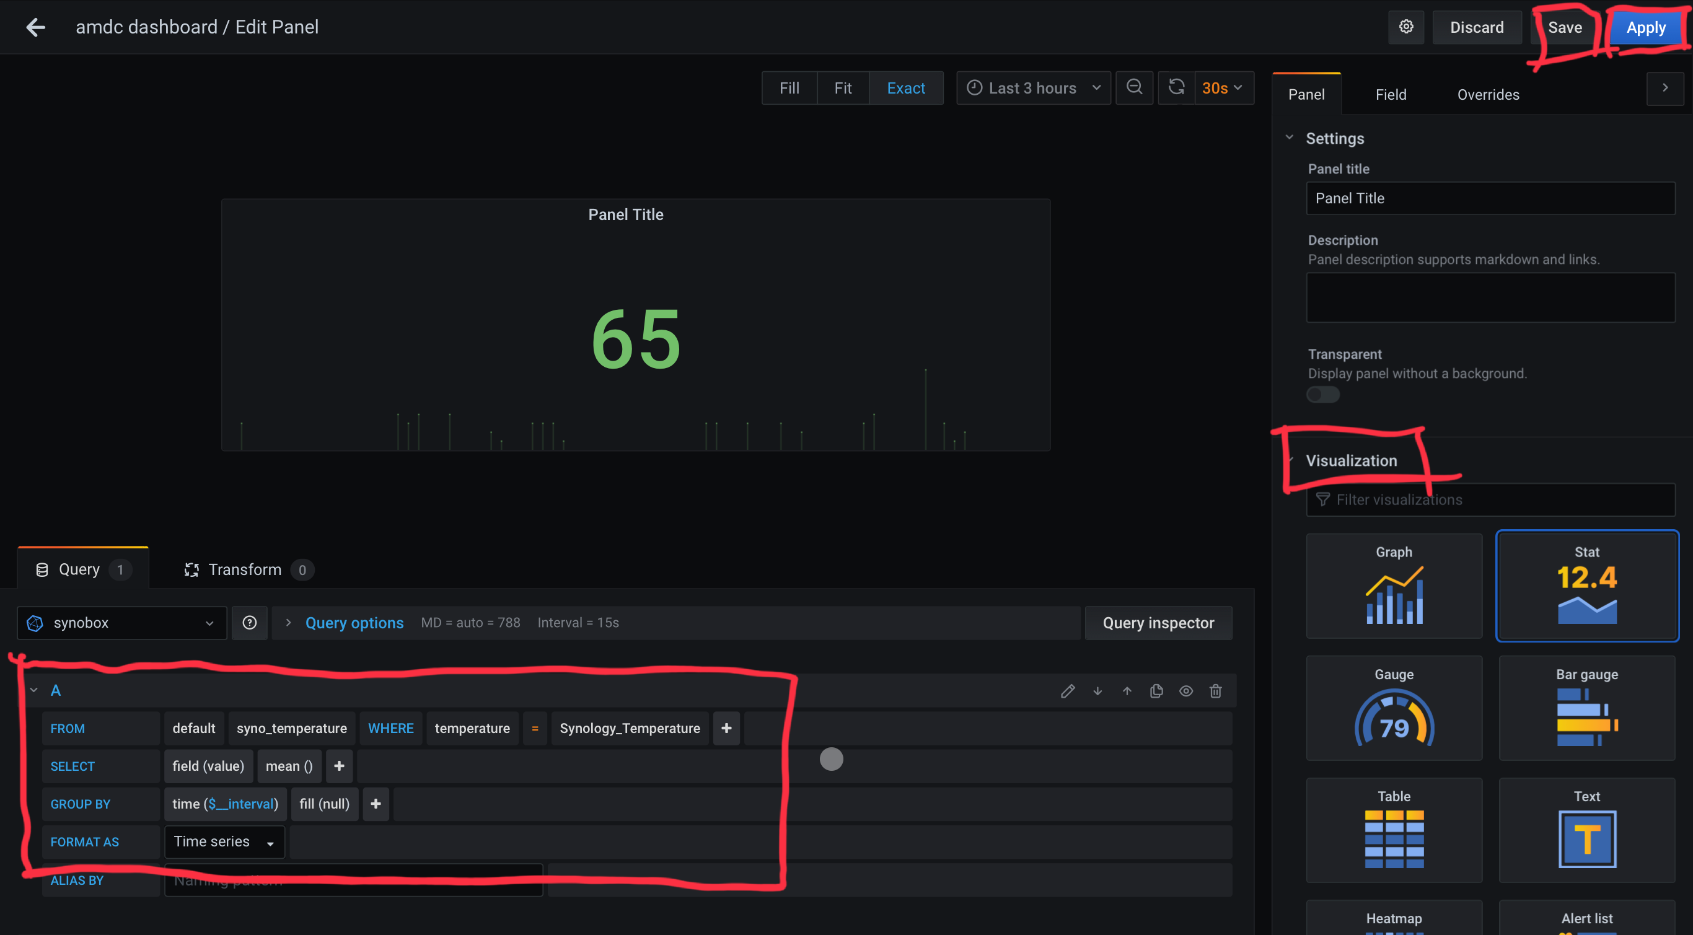Viewport: 1693px width, 935px height.
Task: Select the Stat visualization
Action: pos(1587,586)
